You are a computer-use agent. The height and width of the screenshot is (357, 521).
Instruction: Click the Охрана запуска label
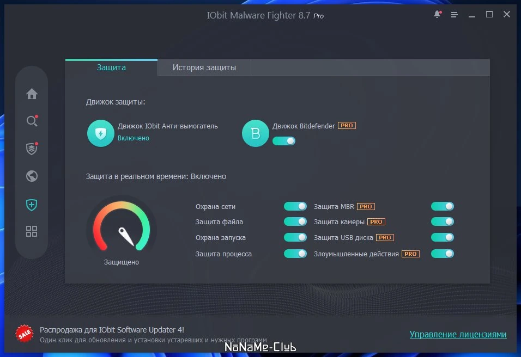pos(221,238)
